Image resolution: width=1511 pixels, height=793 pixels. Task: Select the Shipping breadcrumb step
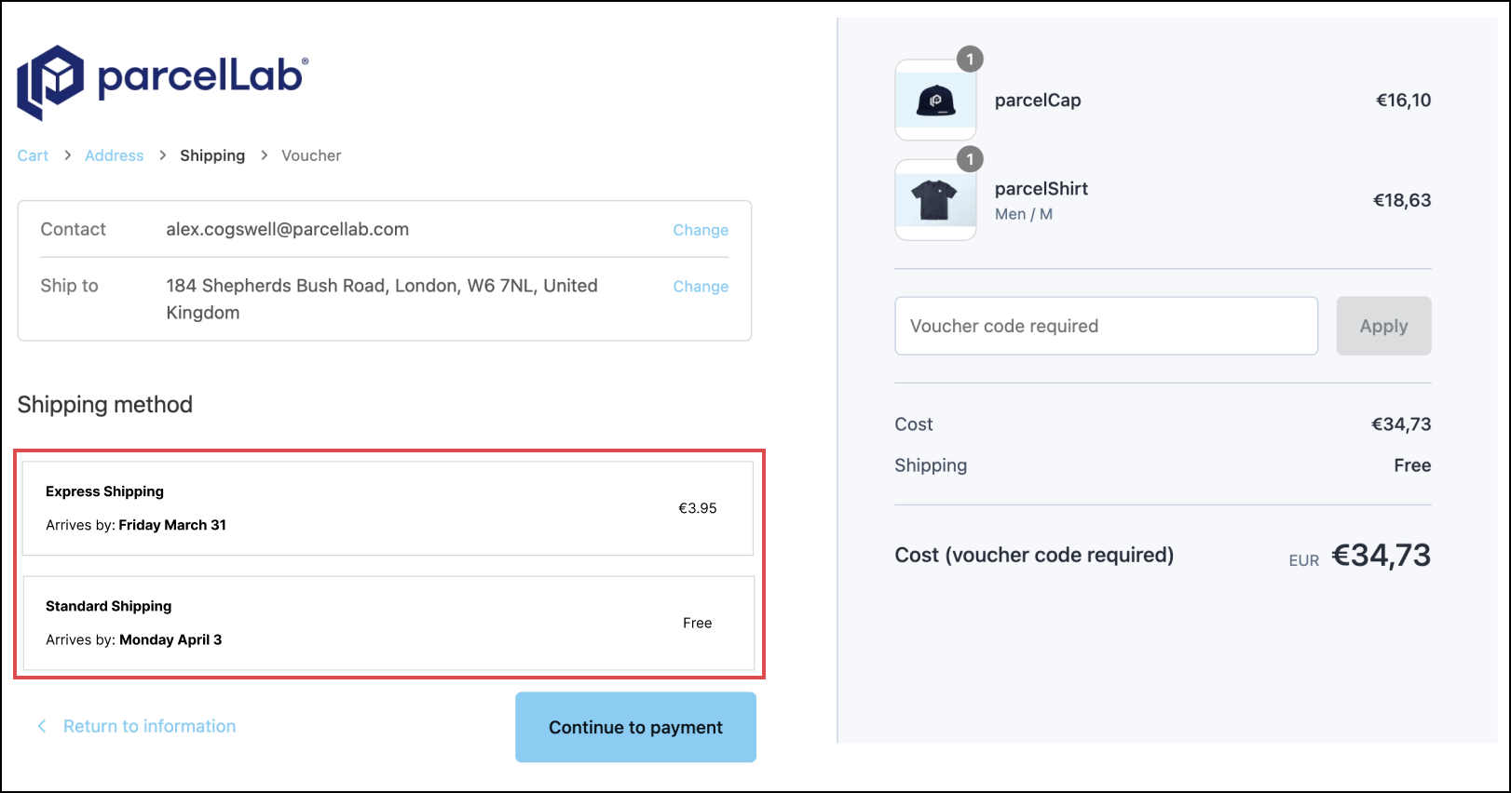[212, 155]
